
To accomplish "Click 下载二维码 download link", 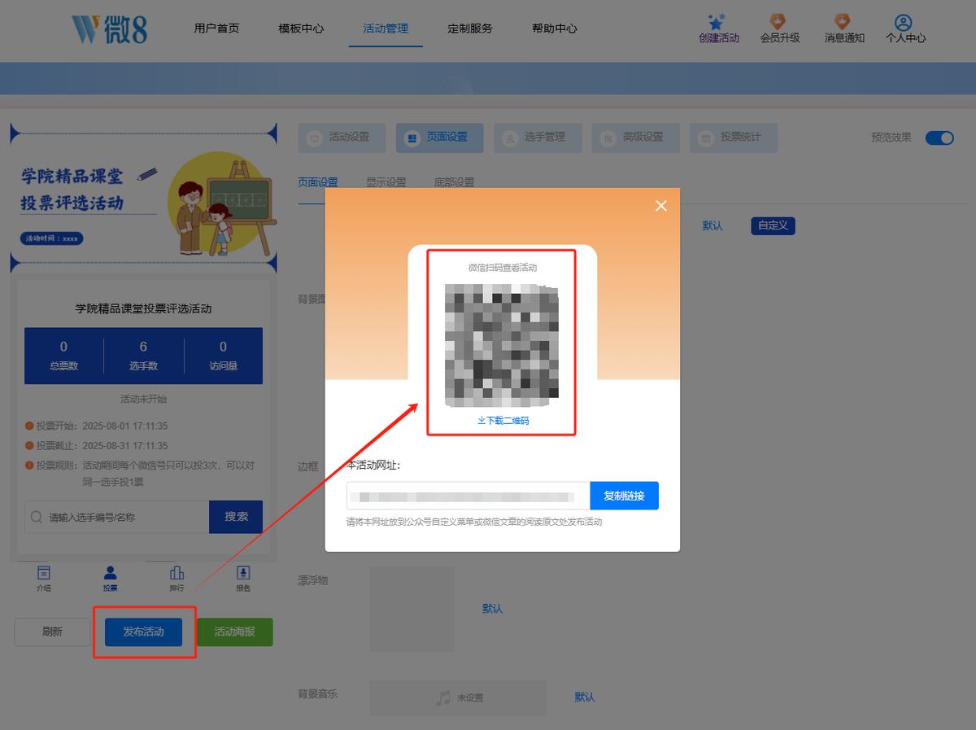I will coord(503,421).
